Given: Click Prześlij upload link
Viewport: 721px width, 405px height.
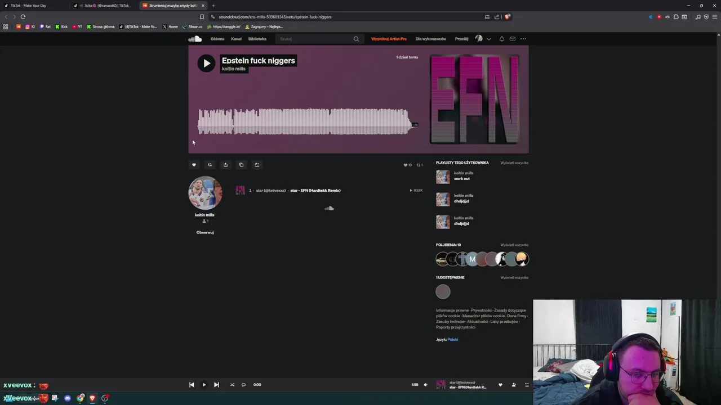Looking at the screenshot, I should (x=461, y=39).
